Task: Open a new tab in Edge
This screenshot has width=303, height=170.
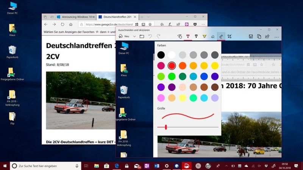Action: [142, 17]
